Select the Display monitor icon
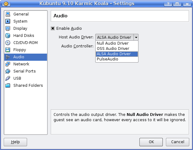The height and width of the screenshot is (150, 193). (x=8, y=29)
